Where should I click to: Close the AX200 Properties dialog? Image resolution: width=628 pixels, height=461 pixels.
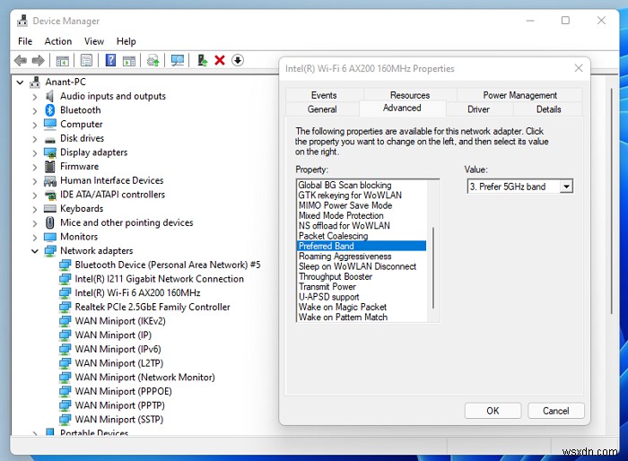click(579, 68)
